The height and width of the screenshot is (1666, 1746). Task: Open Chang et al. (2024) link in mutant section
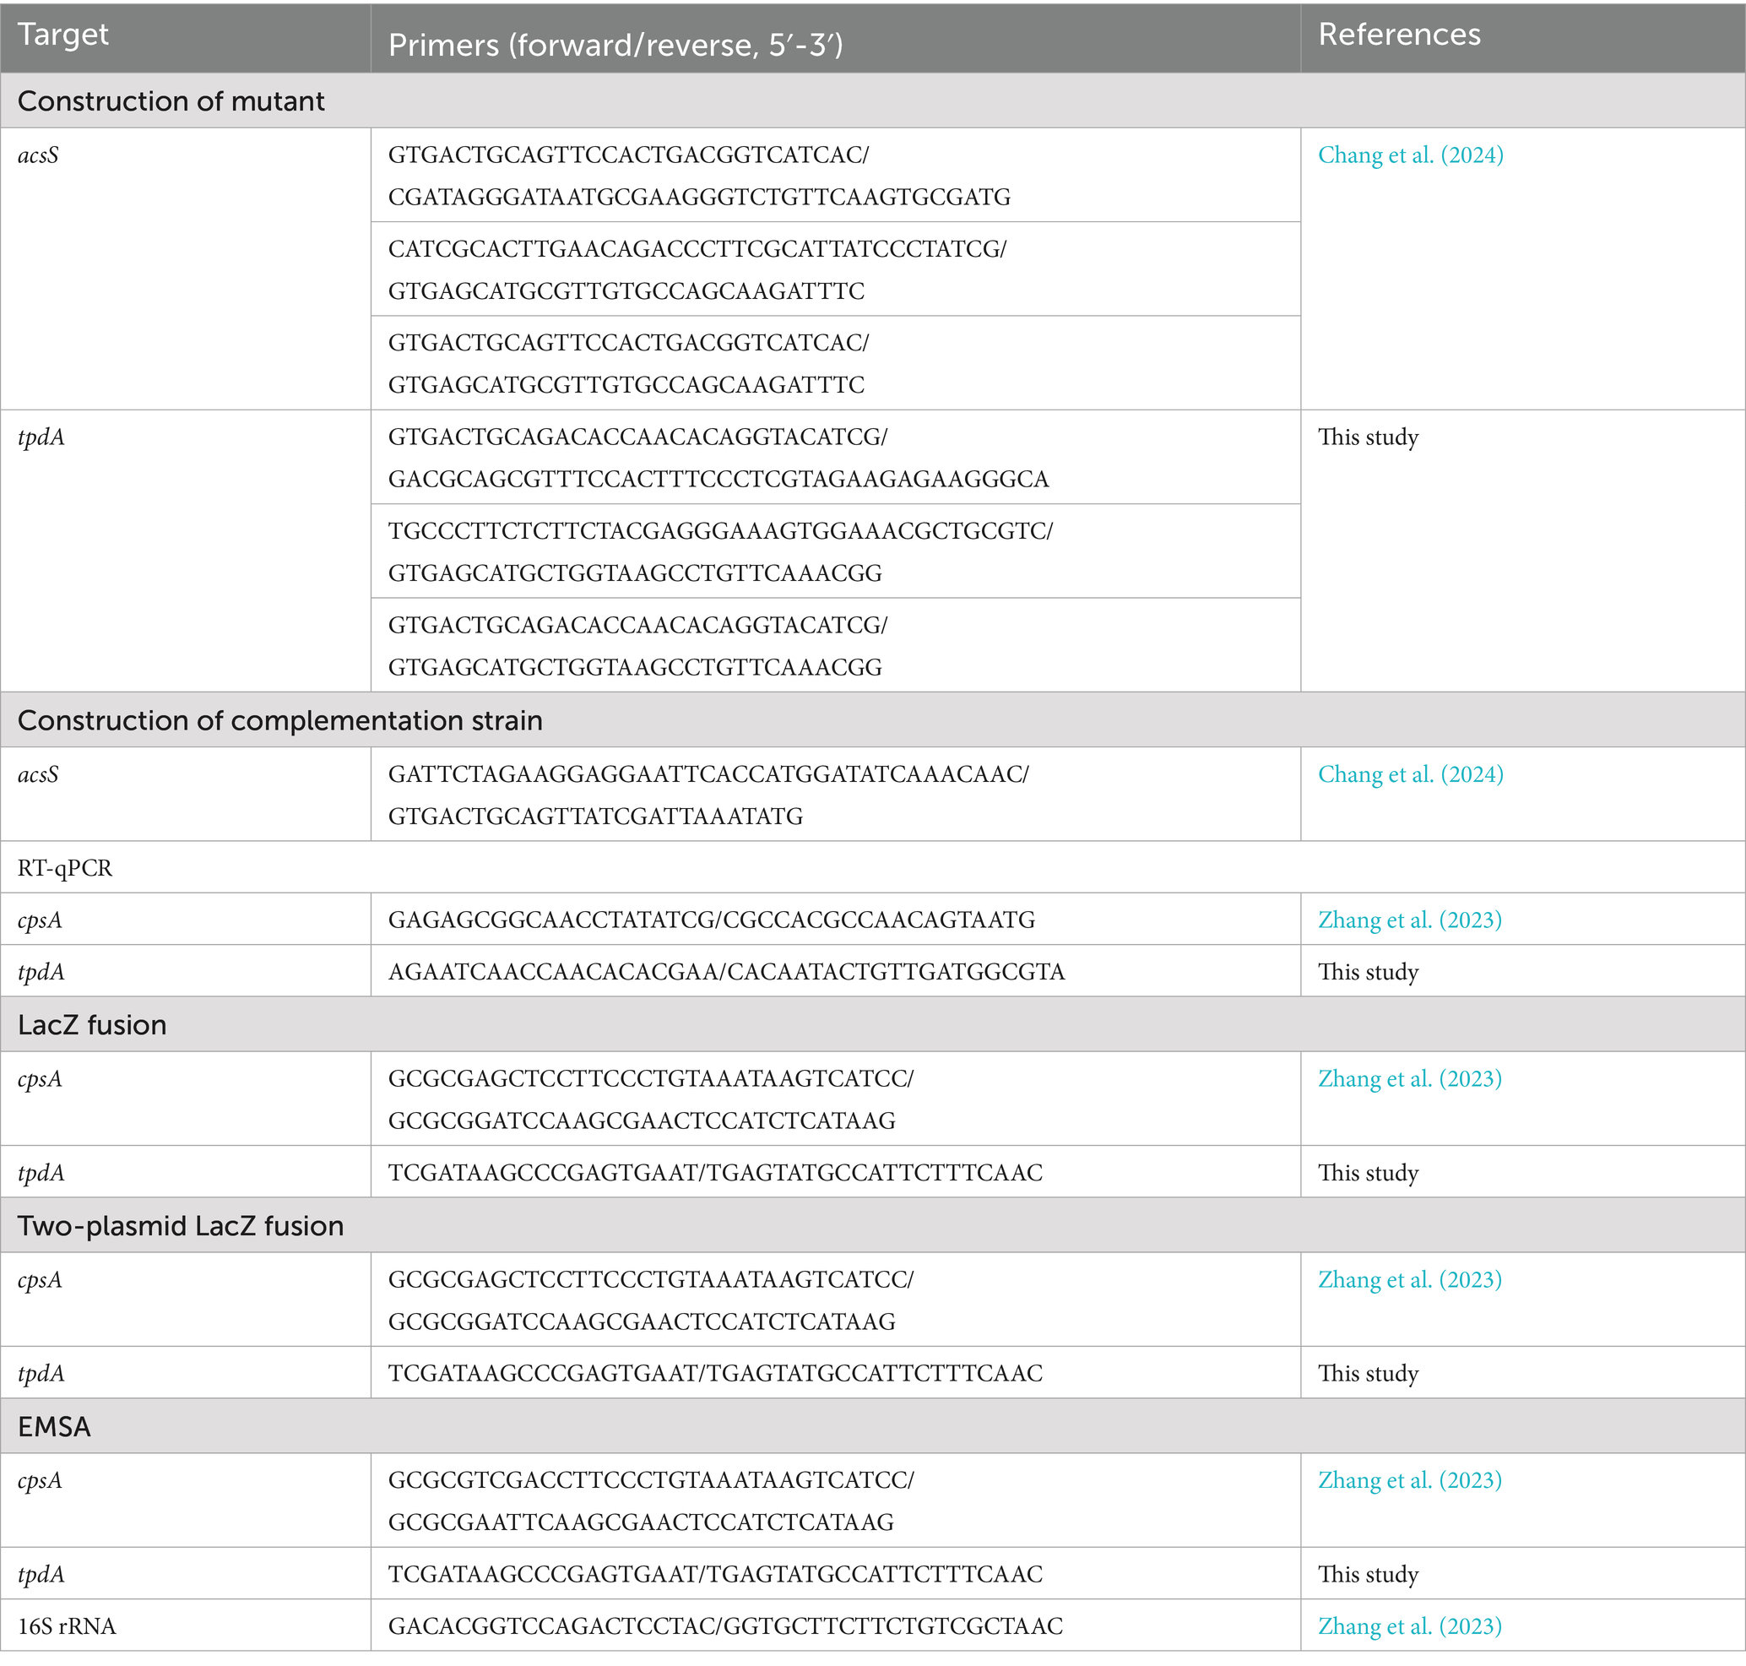[x=1409, y=155]
